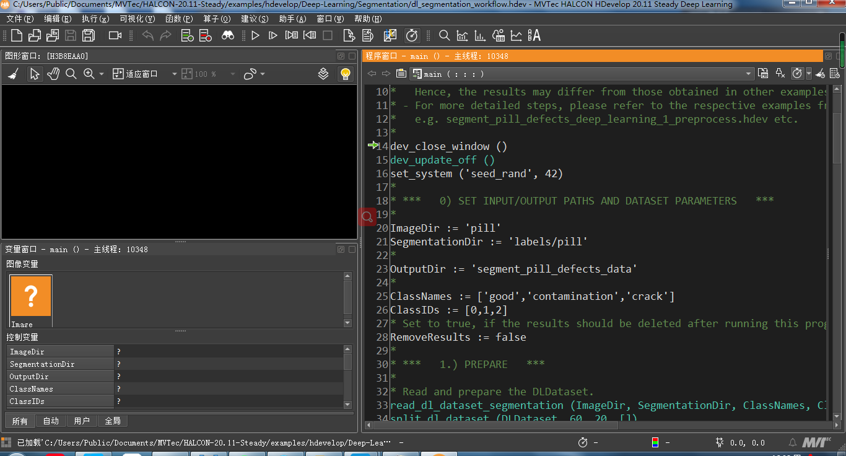Set a breakpoint (red dot icon)
The image size is (846, 456).
point(207,35)
